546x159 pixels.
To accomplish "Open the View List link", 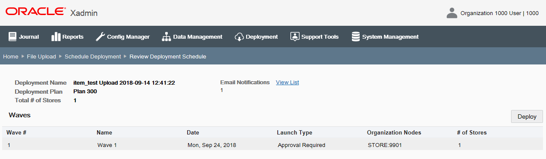I will click(287, 82).
